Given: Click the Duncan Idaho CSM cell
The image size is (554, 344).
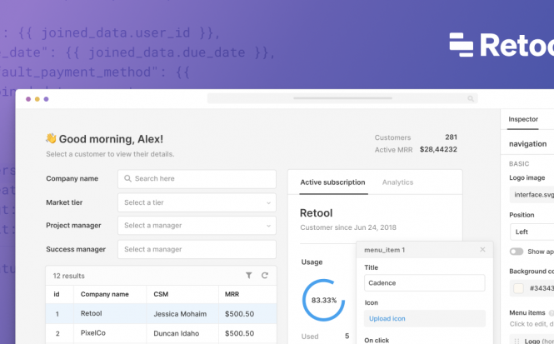Looking at the screenshot, I should pyautogui.click(x=176, y=333).
